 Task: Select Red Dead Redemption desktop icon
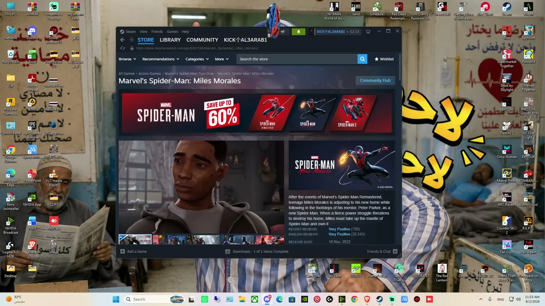[x=399, y=11]
